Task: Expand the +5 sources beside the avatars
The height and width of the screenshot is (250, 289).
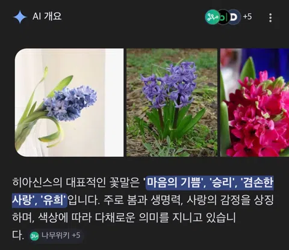Action: click(x=247, y=17)
